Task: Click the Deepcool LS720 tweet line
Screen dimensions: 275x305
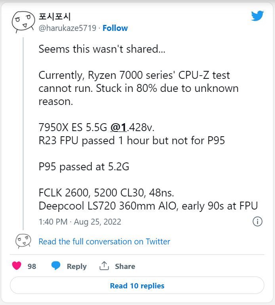Action: click(x=148, y=206)
